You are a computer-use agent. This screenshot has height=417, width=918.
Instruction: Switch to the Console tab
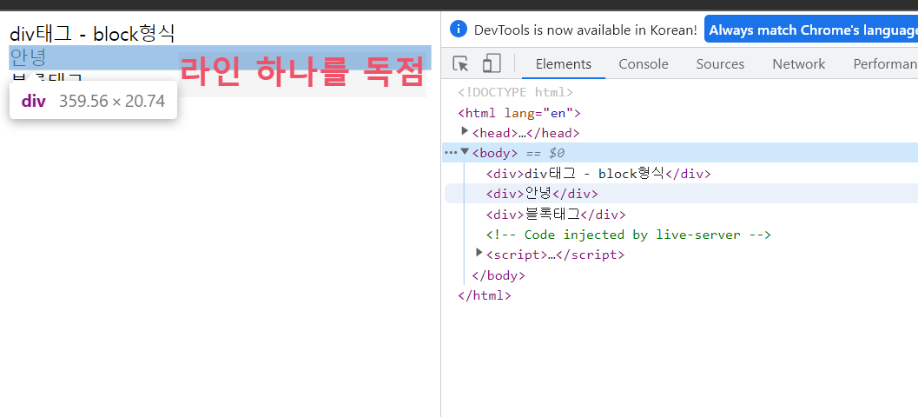[644, 63]
